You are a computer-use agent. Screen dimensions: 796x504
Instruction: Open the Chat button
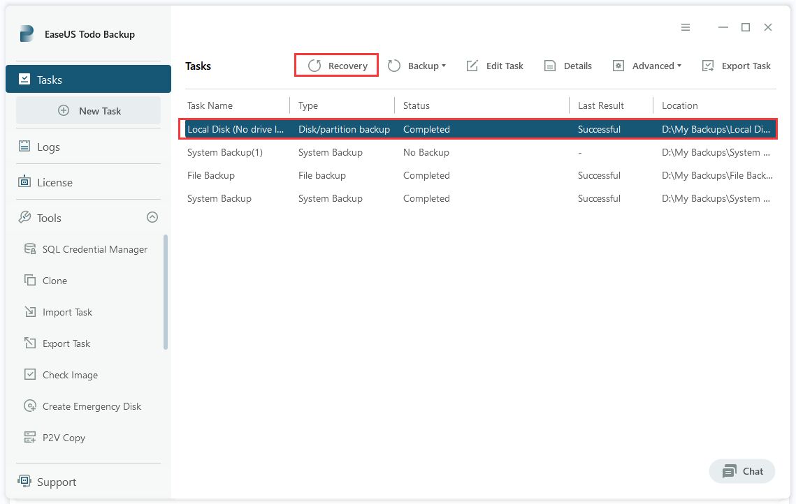click(x=742, y=471)
